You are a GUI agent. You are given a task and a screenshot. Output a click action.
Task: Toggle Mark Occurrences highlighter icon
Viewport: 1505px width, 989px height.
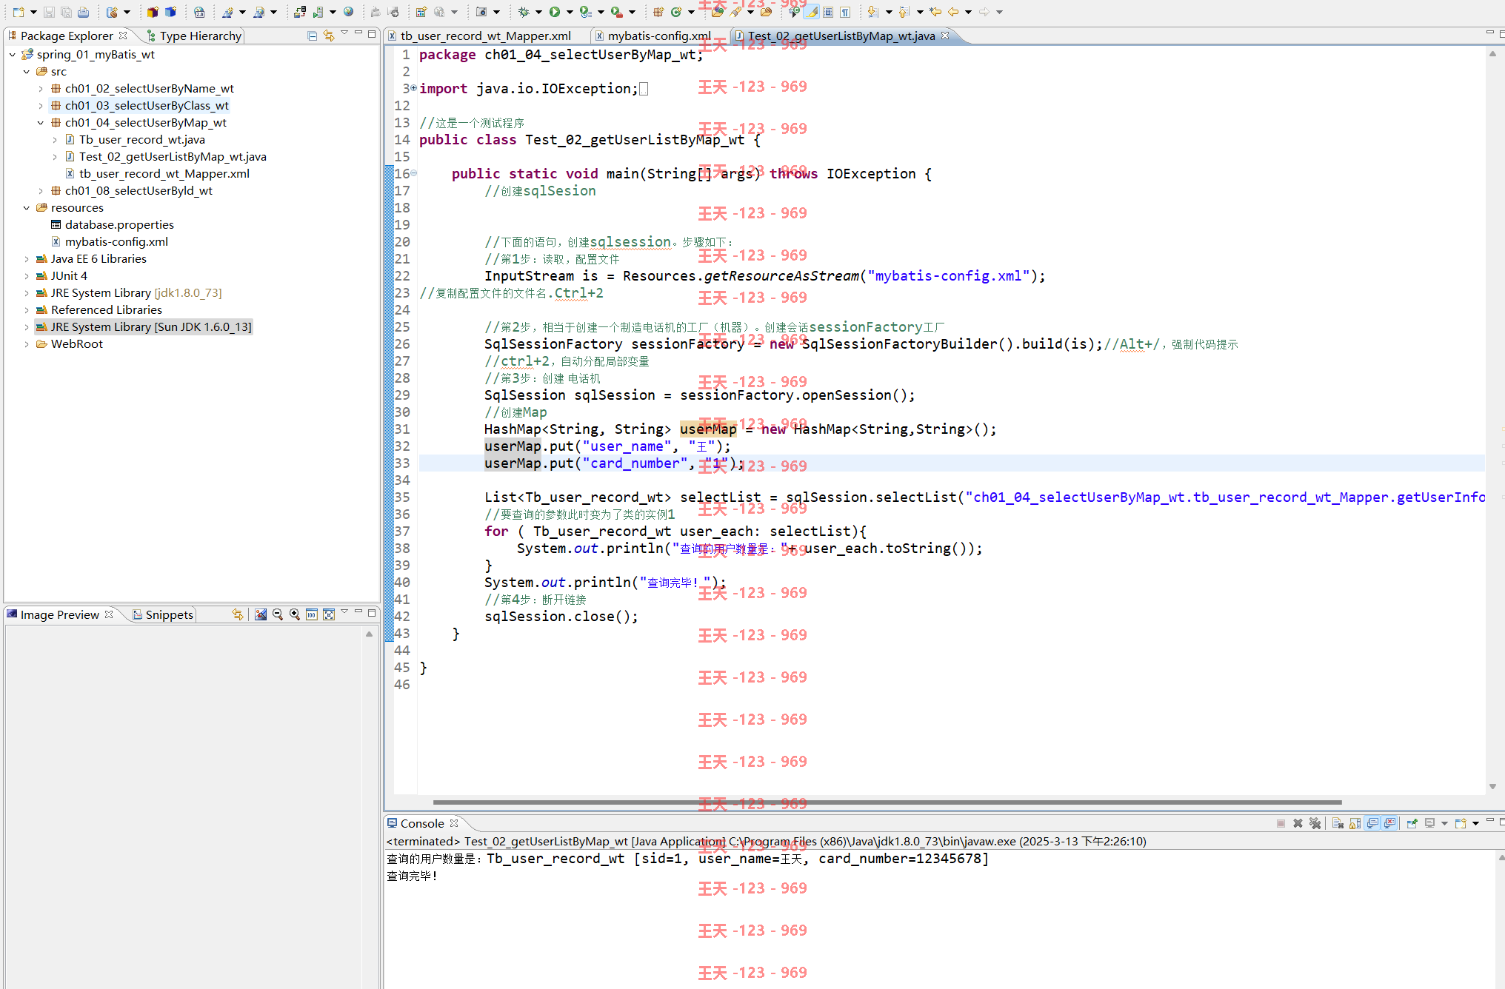(812, 12)
